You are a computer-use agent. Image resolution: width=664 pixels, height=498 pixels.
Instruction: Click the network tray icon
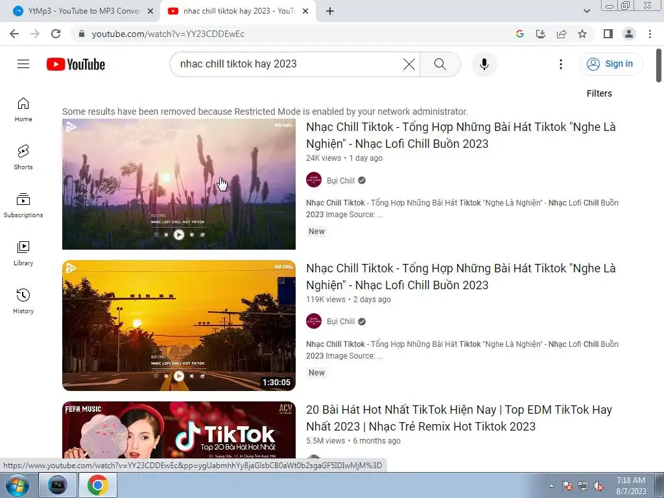[583, 486]
